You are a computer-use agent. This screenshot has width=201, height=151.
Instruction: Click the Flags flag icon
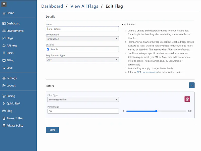point(4,38)
